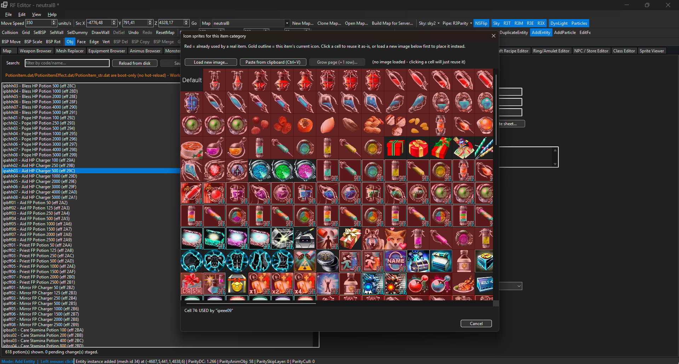
Task: Switch to the Weapon Browser tab
Action: pyautogui.click(x=35, y=51)
